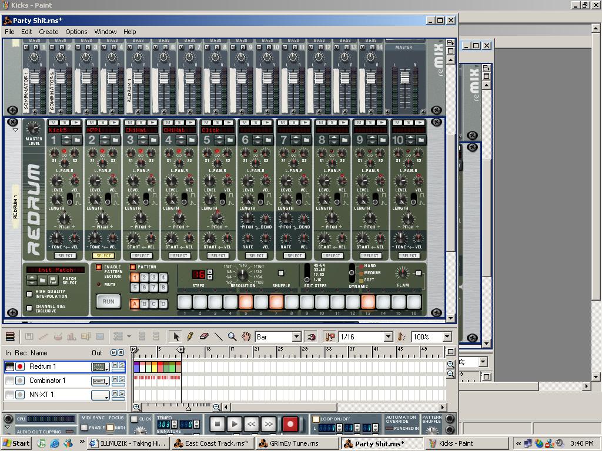Trigger the play arrow on drum channel 2

click(x=113, y=122)
